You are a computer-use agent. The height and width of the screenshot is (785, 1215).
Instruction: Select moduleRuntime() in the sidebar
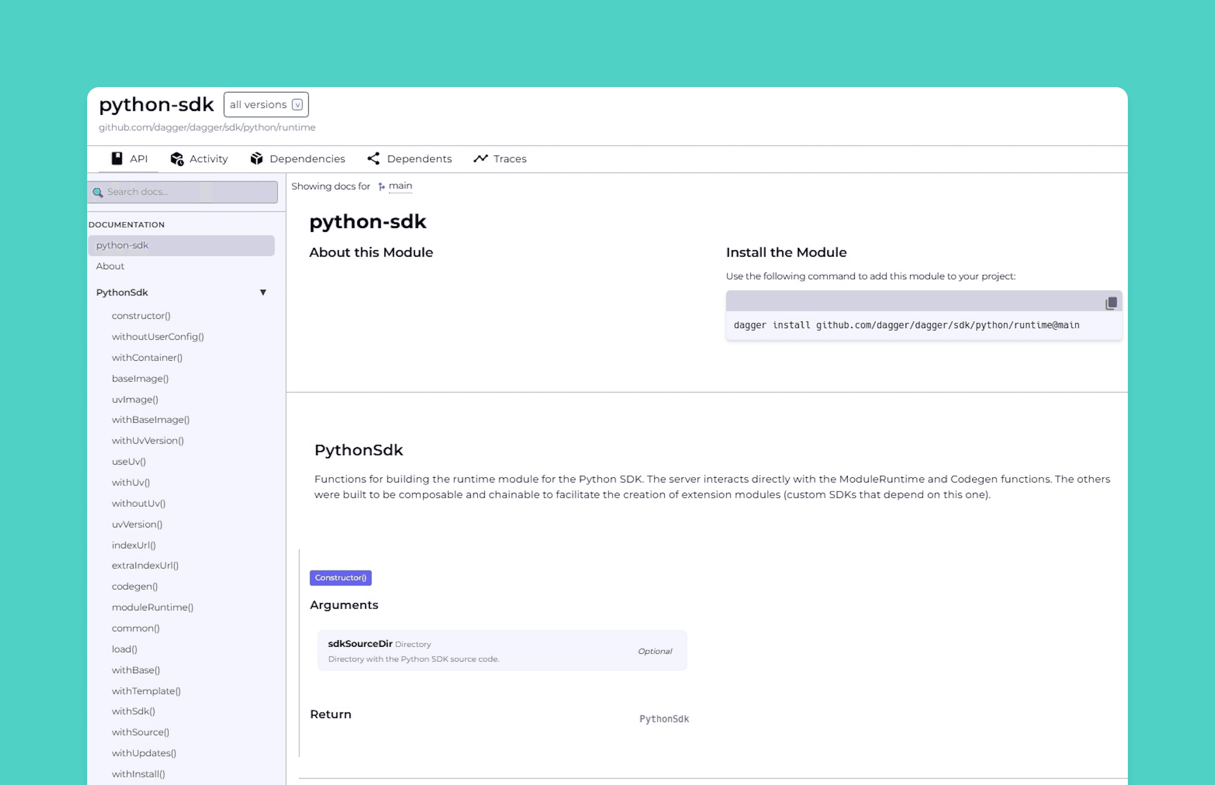click(153, 607)
